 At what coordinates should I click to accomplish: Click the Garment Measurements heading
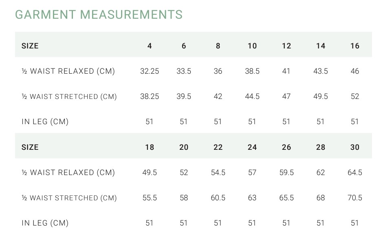(x=99, y=15)
